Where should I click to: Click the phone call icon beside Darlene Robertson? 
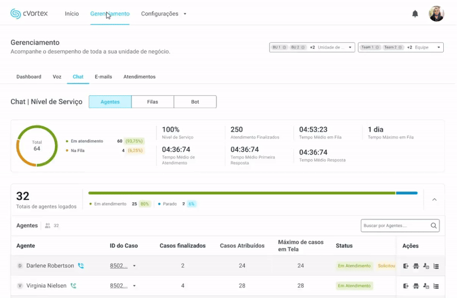tap(81, 266)
